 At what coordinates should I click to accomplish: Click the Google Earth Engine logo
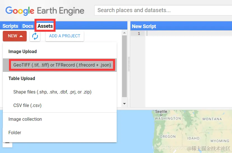click(x=45, y=11)
